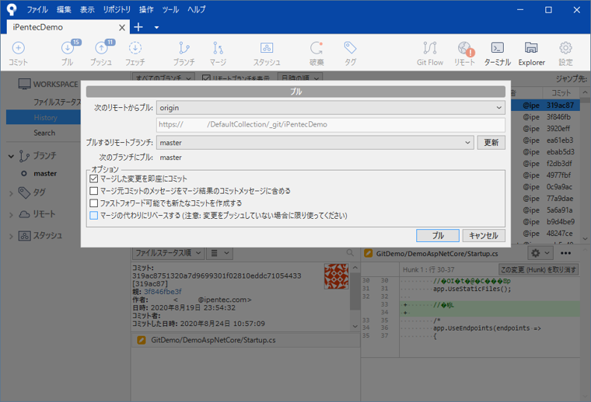This screenshot has width=591, height=402.
Task: Select Search in the sidebar
Action: click(x=44, y=133)
